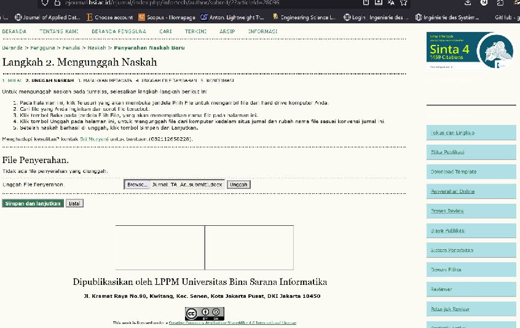Click the Batal cancel button
The image size is (520, 328).
(74, 203)
